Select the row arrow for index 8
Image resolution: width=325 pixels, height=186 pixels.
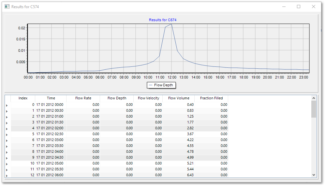(x=7, y=152)
